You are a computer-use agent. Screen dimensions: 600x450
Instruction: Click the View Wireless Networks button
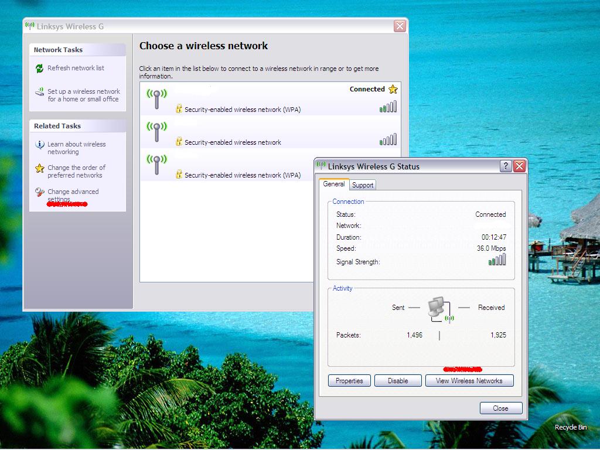tap(469, 381)
